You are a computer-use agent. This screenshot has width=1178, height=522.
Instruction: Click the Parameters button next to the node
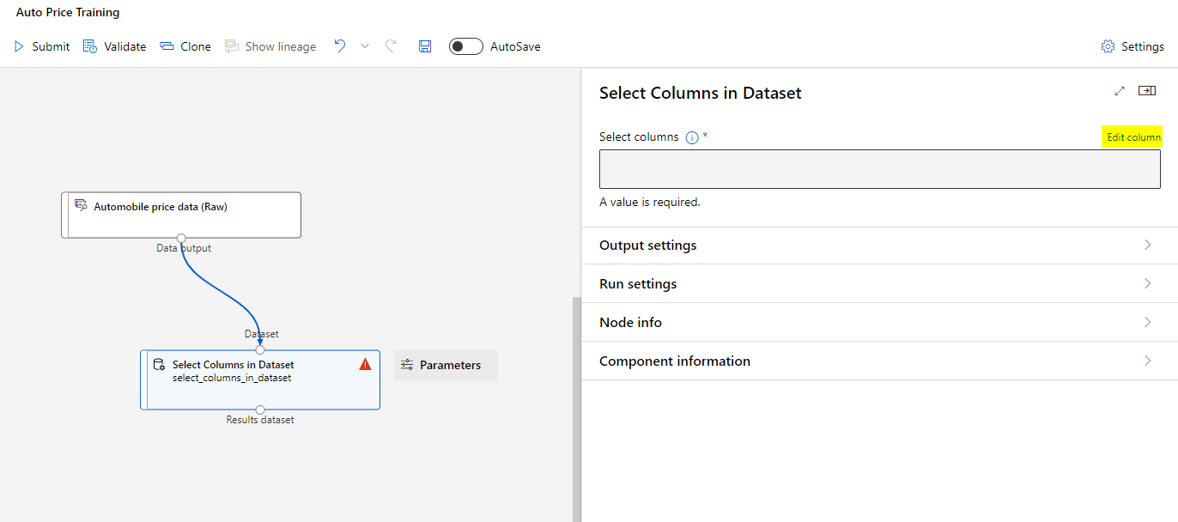point(445,365)
